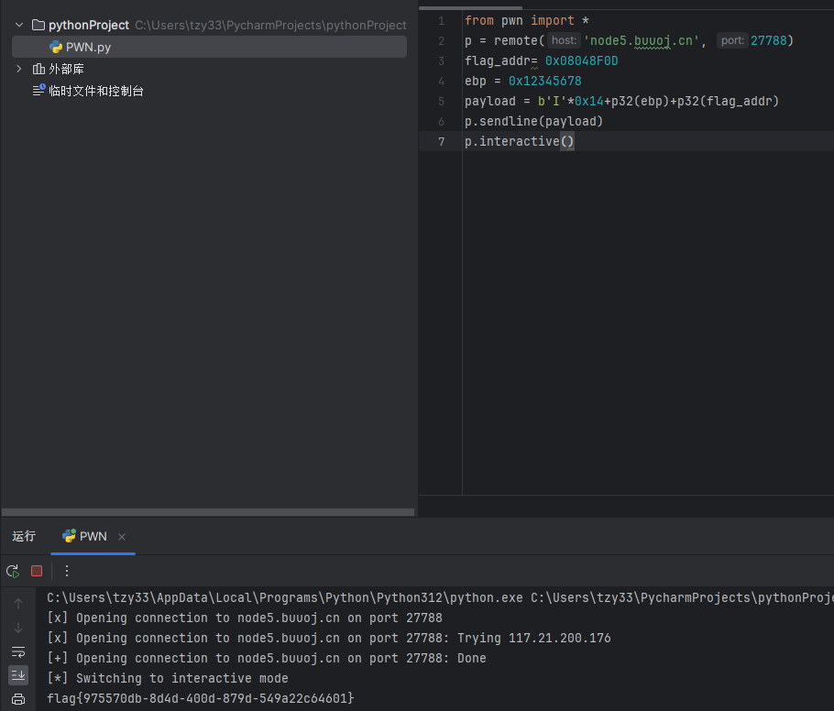
Task: Stop the running PWN process
Action: (37, 571)
